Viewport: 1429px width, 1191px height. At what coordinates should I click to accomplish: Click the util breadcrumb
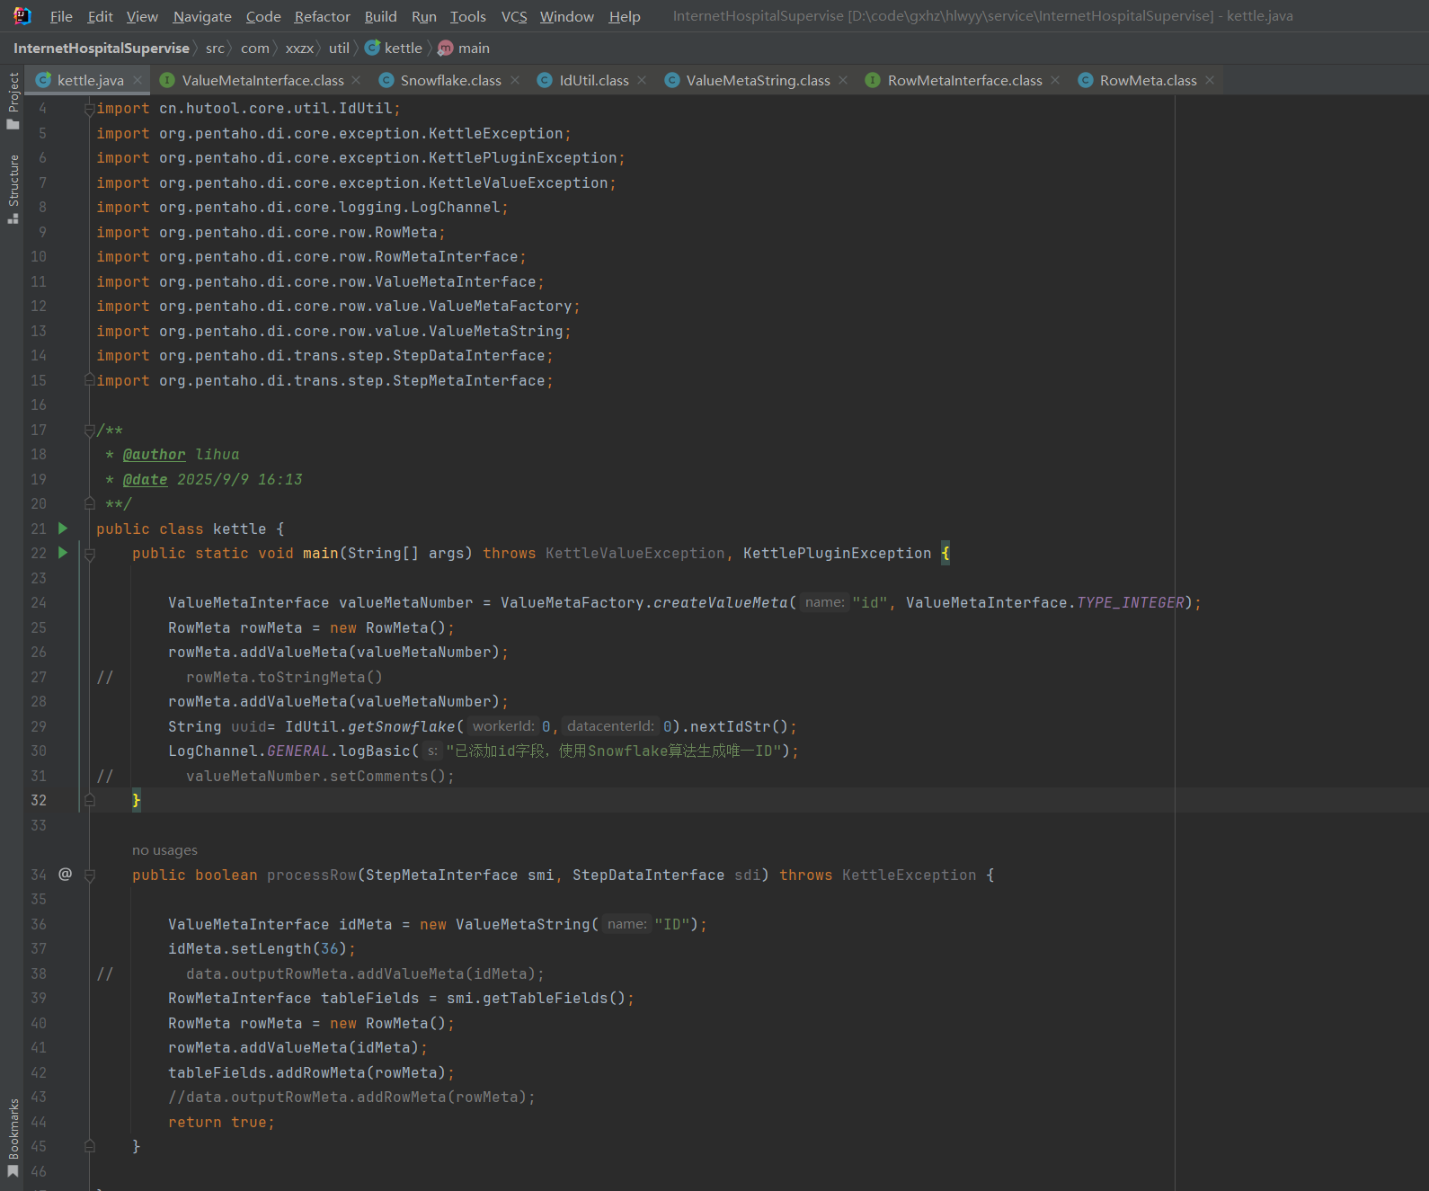(x=339, y=49)
